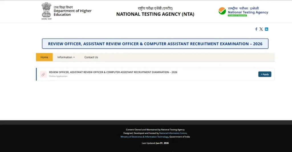Select the recruitment examination row title
The image size is (292, 152).
(x=113, y=72)
